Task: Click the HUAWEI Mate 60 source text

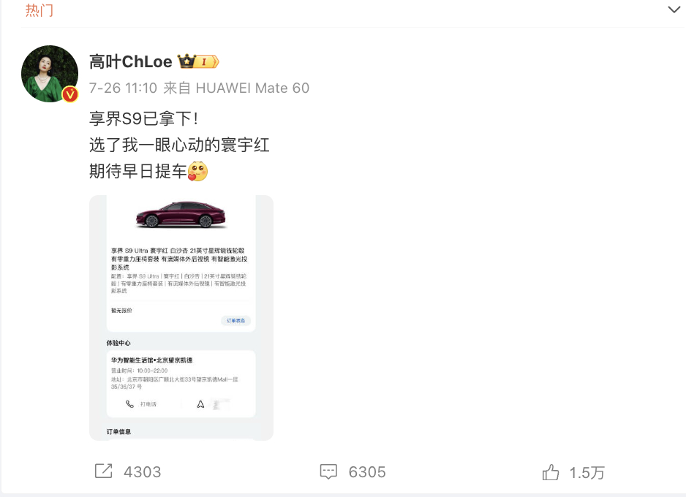Action: (x=252, y=88)
